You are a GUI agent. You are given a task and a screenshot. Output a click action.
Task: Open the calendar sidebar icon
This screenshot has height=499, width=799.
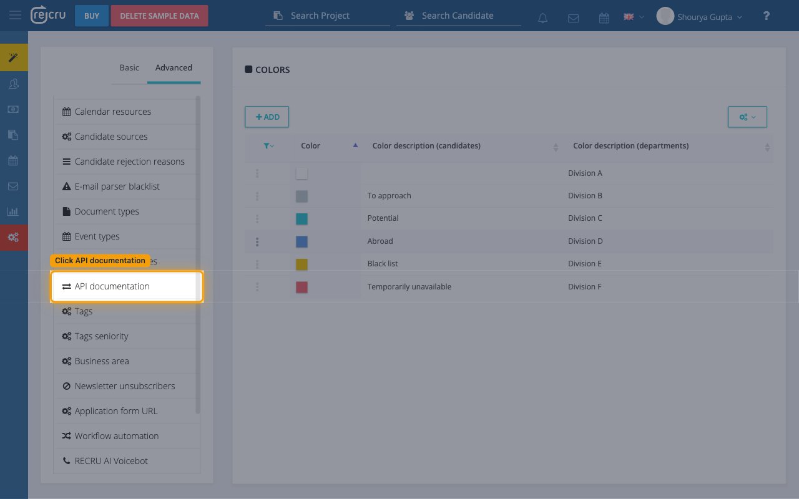(13, 160)
